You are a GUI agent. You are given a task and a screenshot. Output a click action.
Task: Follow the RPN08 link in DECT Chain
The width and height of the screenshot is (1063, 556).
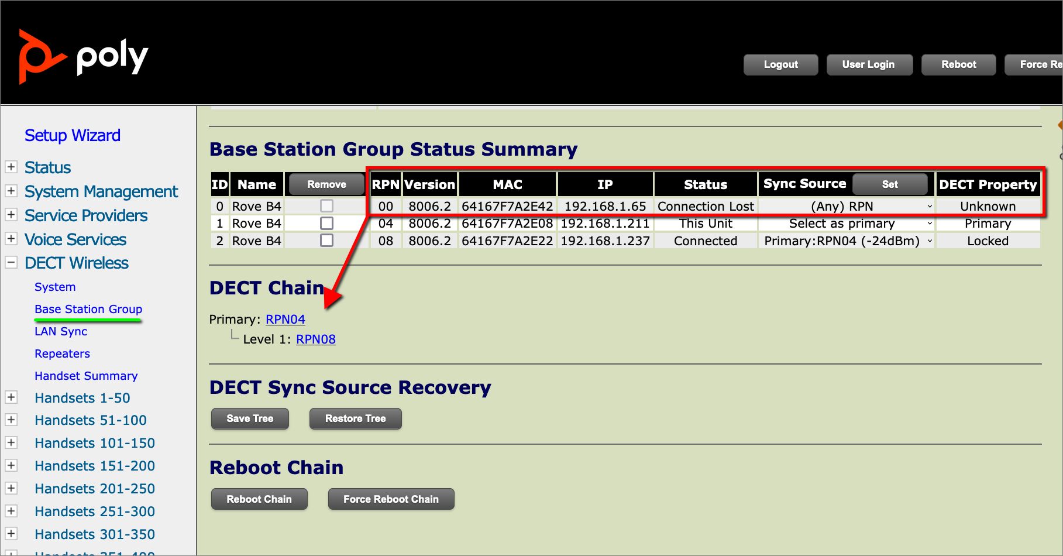coord(315,339)
